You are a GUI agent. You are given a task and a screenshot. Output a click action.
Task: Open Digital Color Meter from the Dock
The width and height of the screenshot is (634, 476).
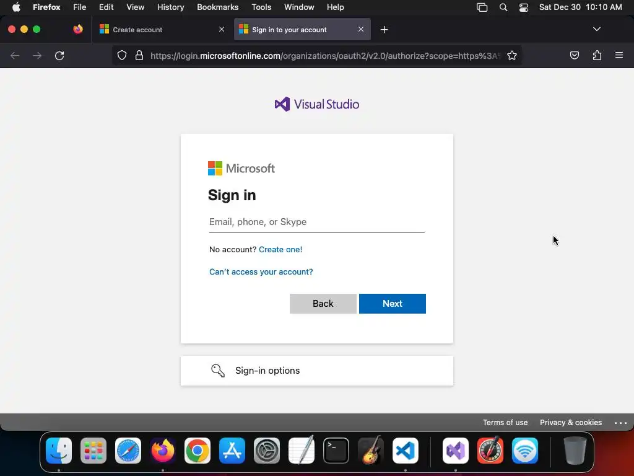490,450
